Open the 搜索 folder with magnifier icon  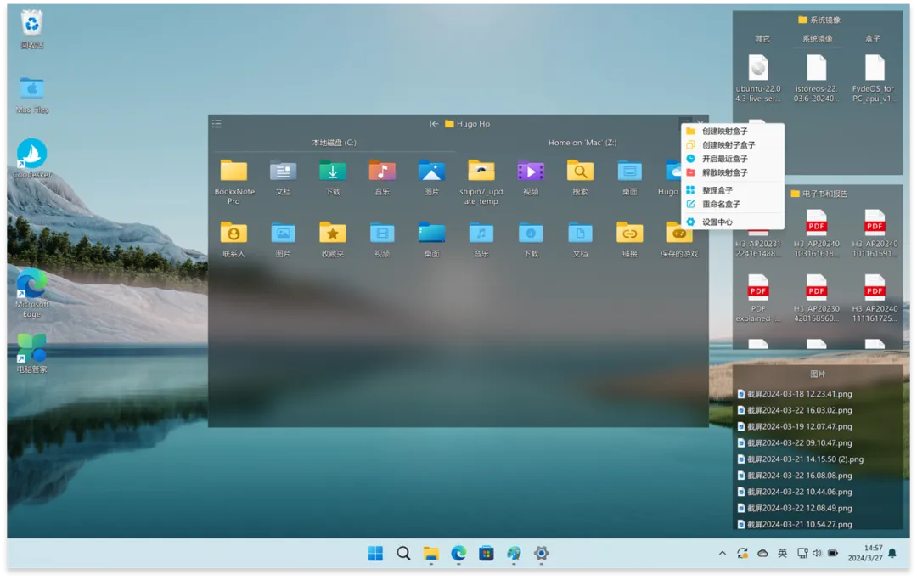(x=580, y=172)
